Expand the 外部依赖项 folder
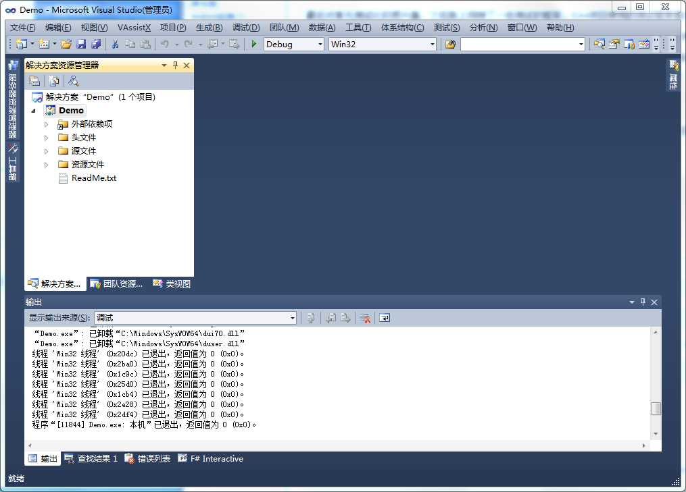Viewport: 686px width, 492px height. 46,124
